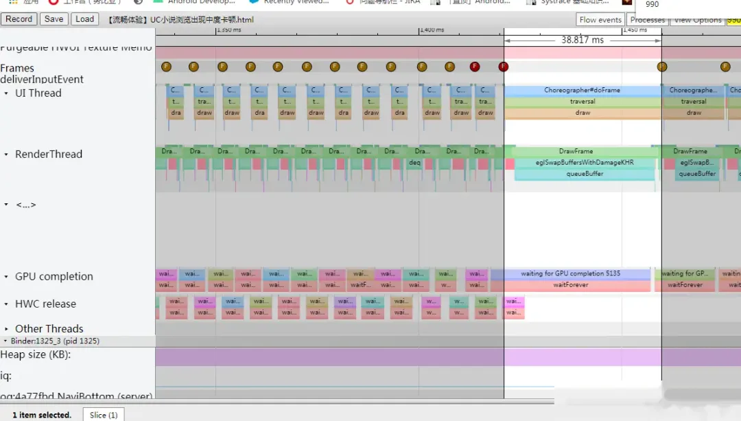Click the 1,400 ms ruler mark
The image size is (741, 421).
click(x=432, y=30)
